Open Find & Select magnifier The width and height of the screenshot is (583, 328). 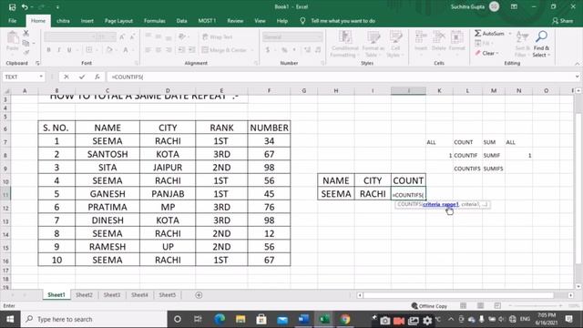[x=541, y=36]
